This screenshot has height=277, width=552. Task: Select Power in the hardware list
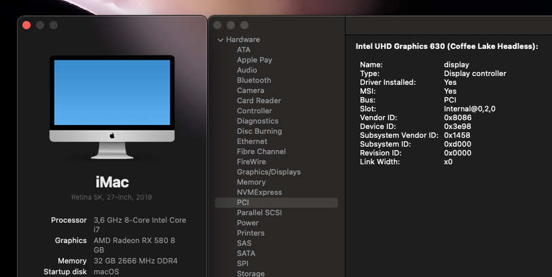(x=248, y=223)
